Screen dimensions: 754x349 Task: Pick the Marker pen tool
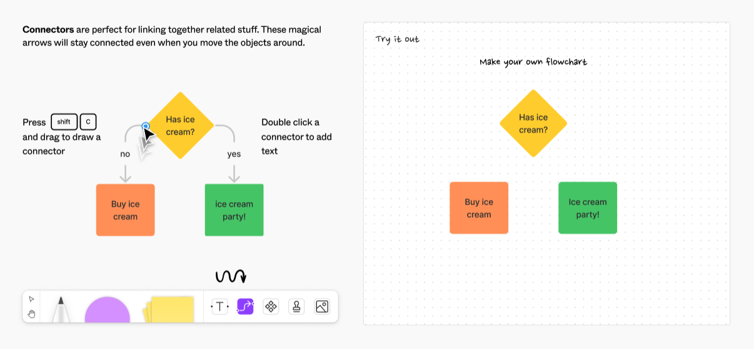(x=60, y=309)
